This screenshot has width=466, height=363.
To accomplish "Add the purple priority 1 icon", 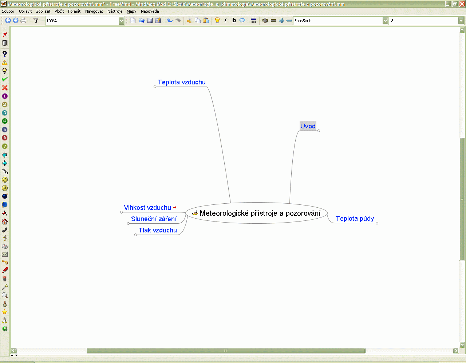I will click(5, 96).
